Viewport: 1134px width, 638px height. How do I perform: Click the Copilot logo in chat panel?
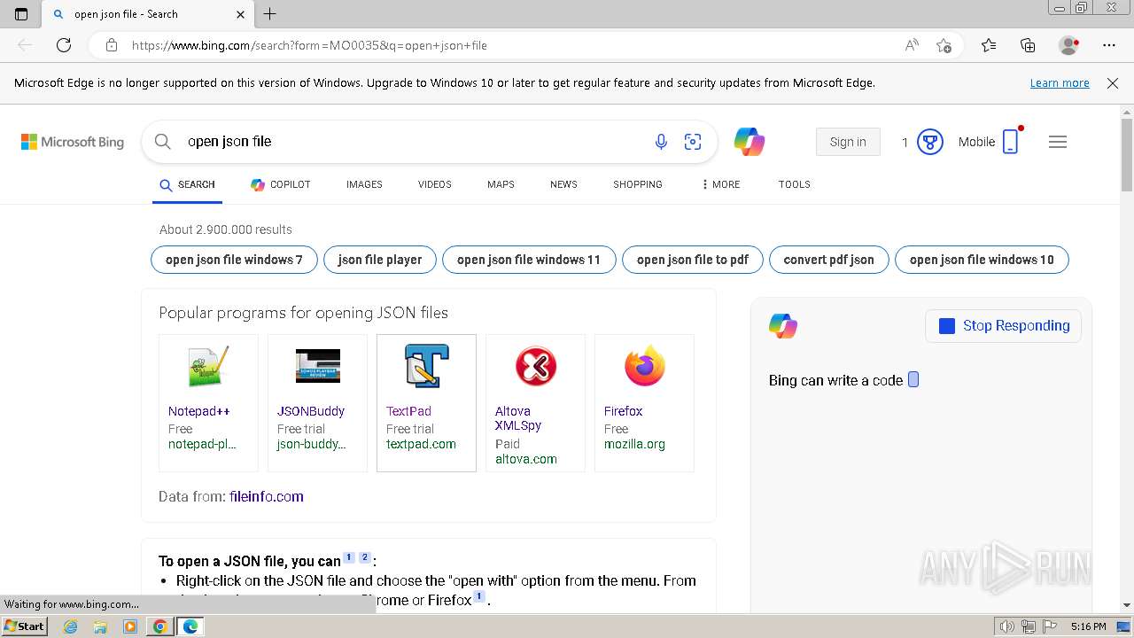click(x=783, y=326)
